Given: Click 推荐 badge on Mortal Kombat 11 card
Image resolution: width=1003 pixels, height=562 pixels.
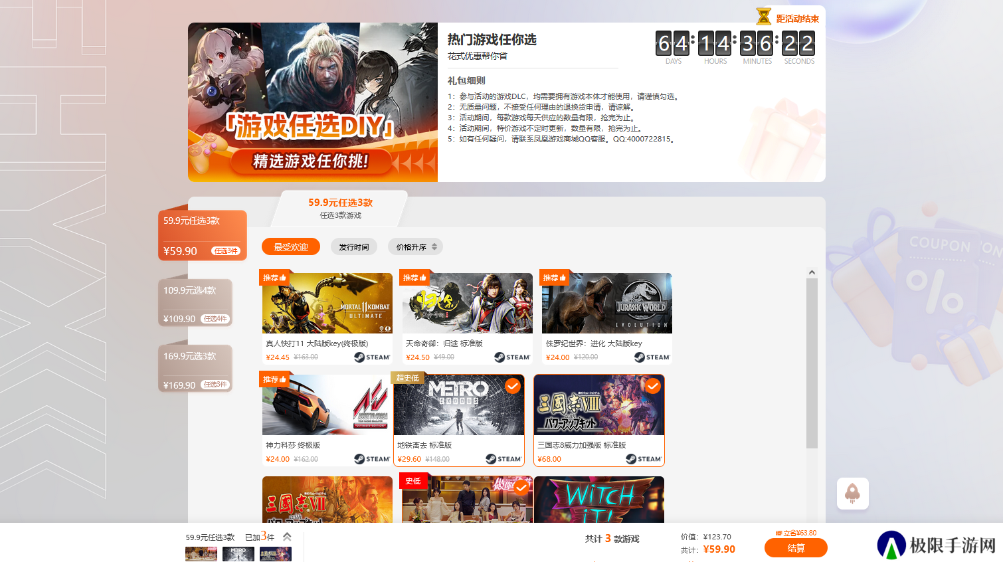Looking at the screenshot, I should click(274, 278).
